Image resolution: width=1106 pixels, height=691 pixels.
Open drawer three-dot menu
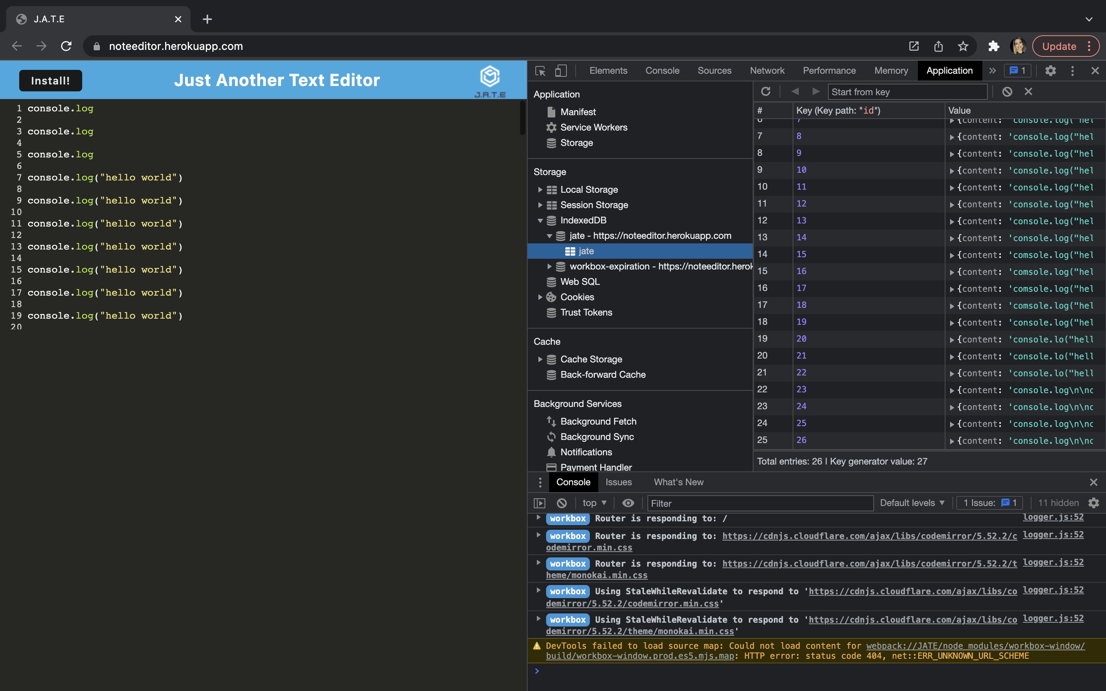tap(540, 482)
